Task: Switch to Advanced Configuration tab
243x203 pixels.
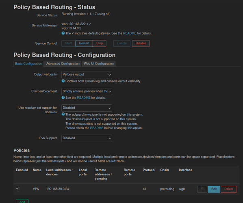Action: (x=63, y=64)
